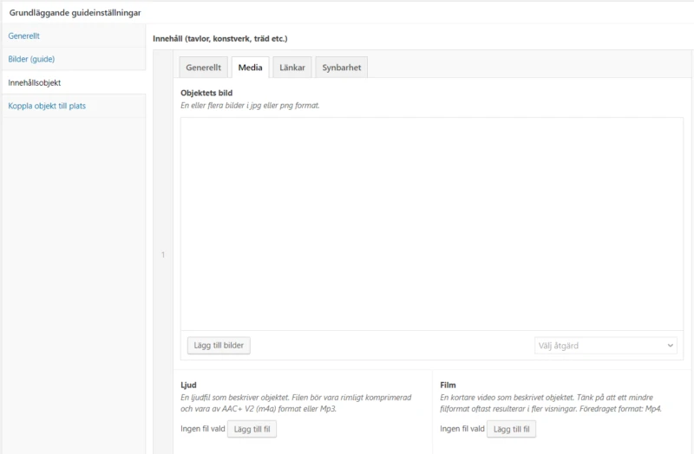This screenshot has width=694, height=454.
Task: Switch to the Länkar tab
Action: click(x=292, y=68)
